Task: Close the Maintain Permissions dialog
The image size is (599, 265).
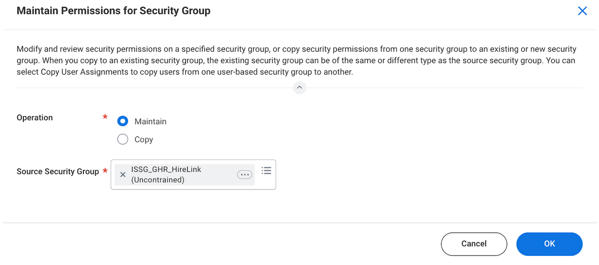Action: coord(582,11)
